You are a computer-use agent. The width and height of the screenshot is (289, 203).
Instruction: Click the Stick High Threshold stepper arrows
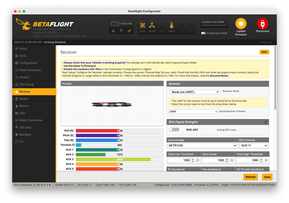(x=261, y=160)
